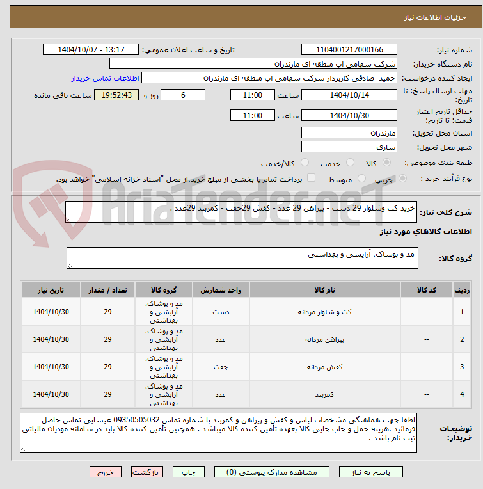
Task: Click the شرح کلی نیاز text area
Action: (x=241, y=212)
